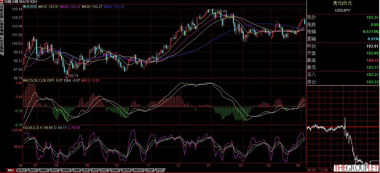Switch to the OSC indicator tab
Image resolution: width=380 pixels, height=173 pixels.
(x=104, y=170)
